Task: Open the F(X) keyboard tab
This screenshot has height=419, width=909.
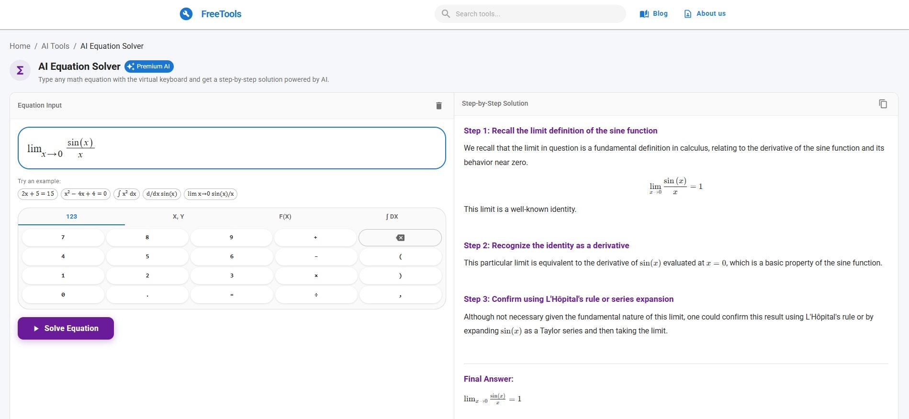Action: (x=285, y=217)
